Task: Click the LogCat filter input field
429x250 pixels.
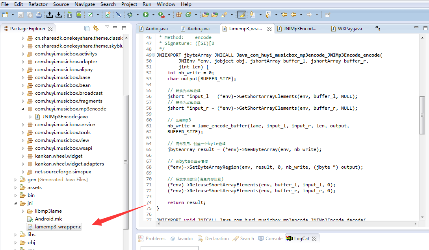Action: pos(169,248)
